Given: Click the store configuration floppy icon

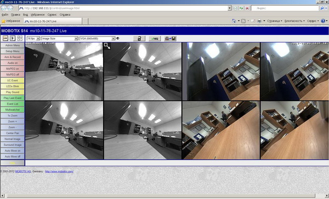Looking at the screenshot, I should 170,38.
